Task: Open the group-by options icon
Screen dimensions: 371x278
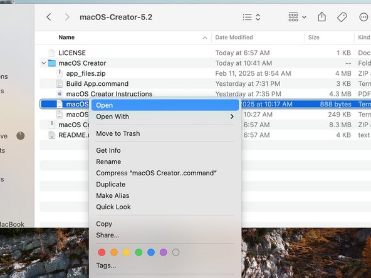Action: pos(293,17)
